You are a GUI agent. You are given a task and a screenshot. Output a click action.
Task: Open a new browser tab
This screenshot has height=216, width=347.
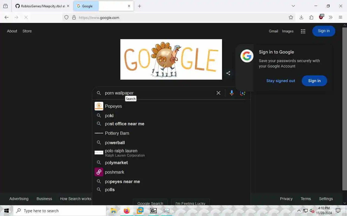tap(139, 6)
